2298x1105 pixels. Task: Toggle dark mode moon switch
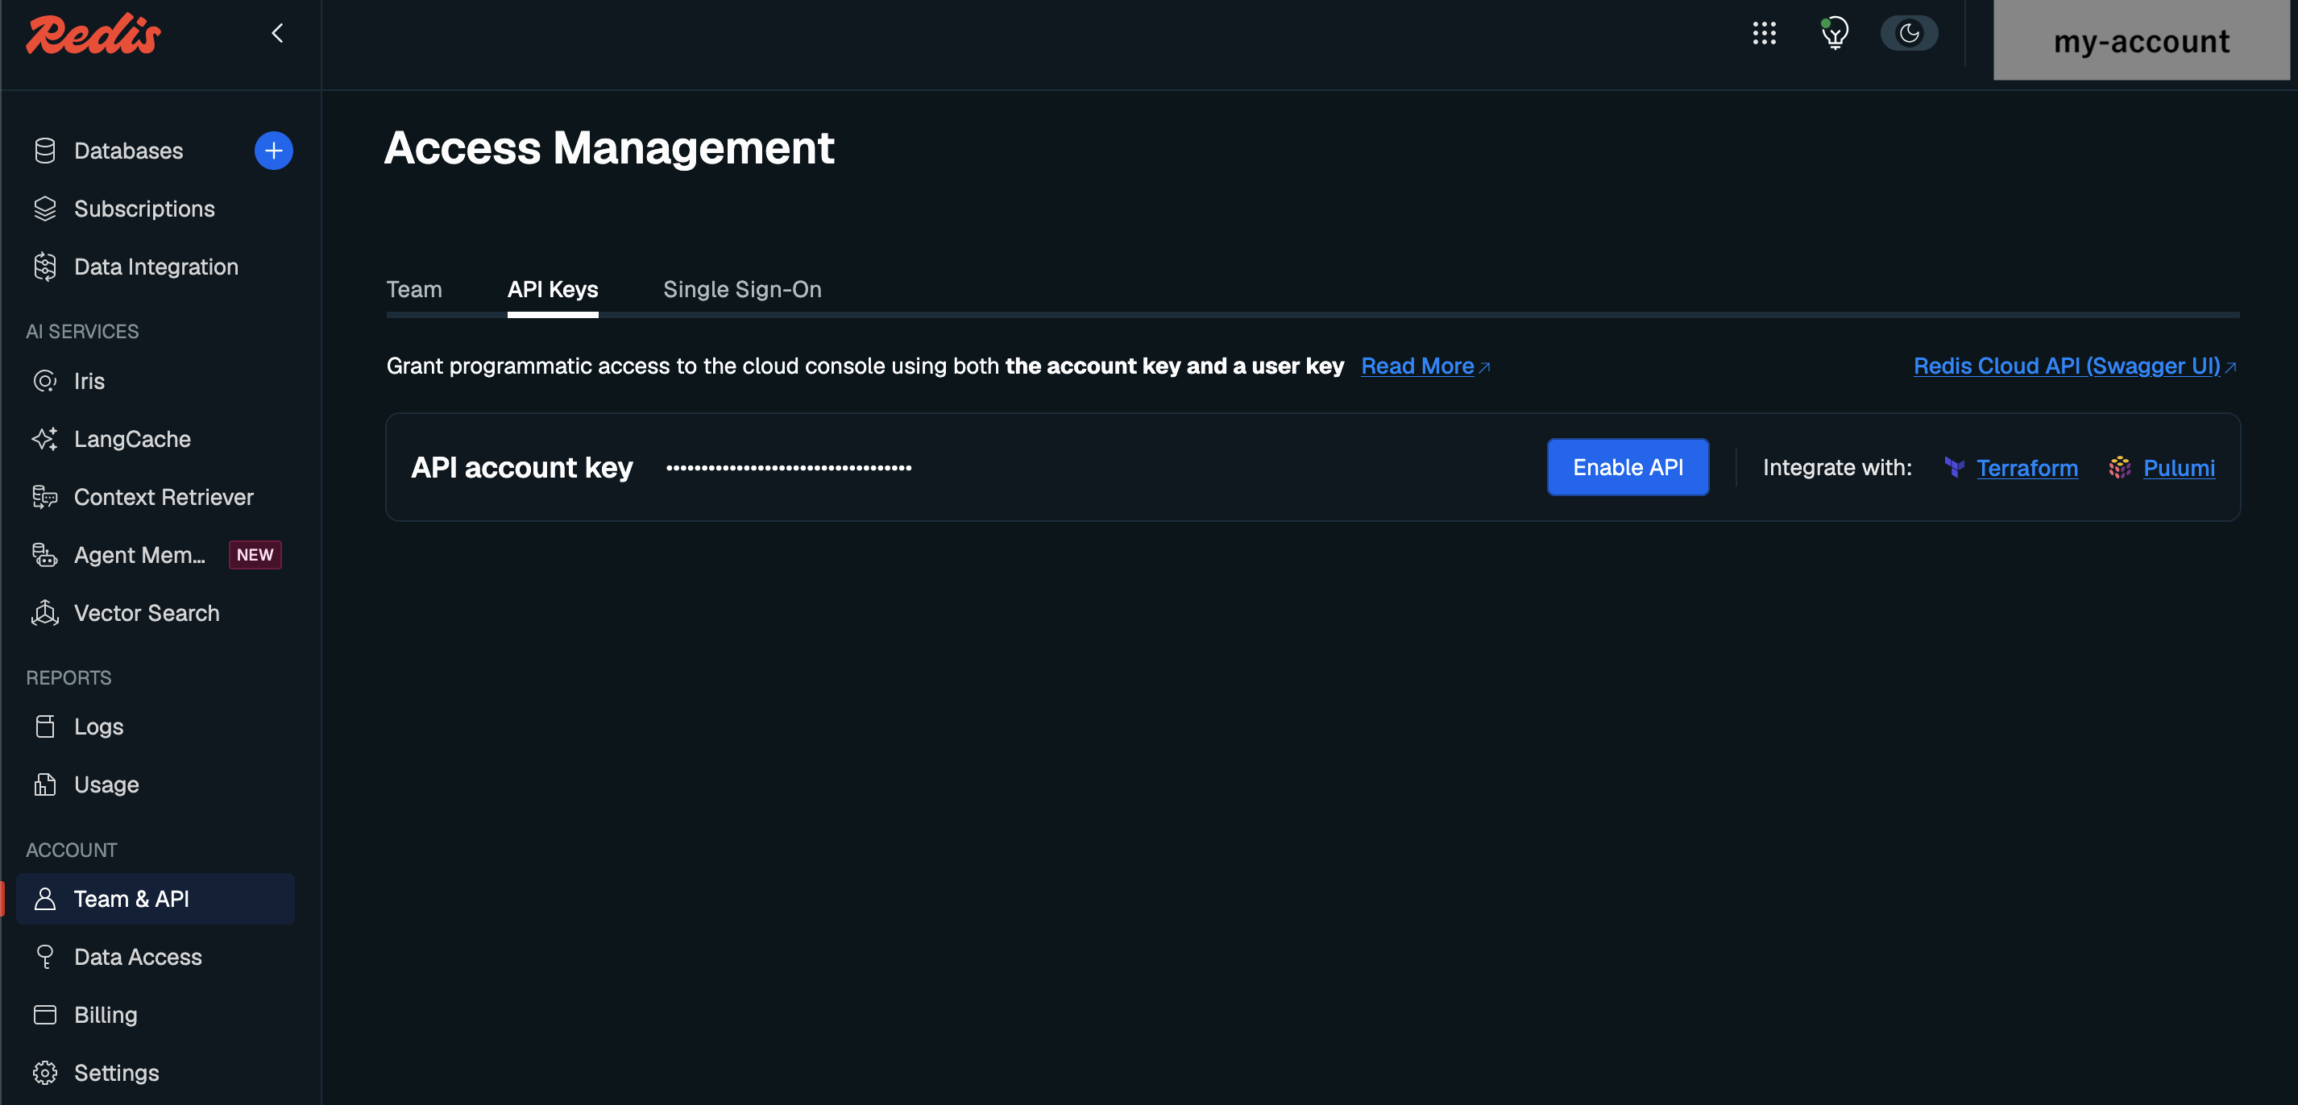coord(1909,34)
